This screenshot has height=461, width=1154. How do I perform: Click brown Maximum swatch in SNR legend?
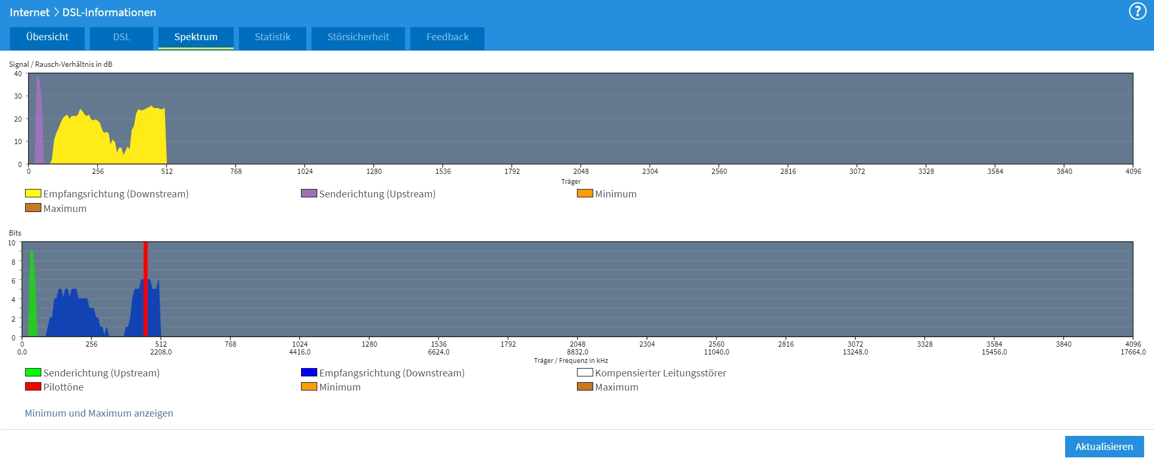point(33,208)
